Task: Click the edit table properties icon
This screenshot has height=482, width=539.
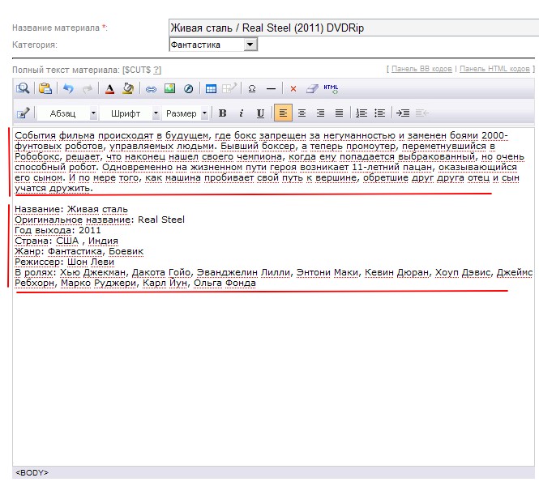Action: click(229, 88)
